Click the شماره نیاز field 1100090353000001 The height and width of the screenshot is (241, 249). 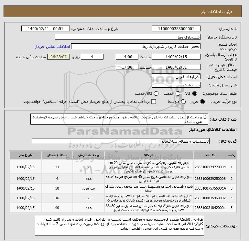(x=176, y=28)
